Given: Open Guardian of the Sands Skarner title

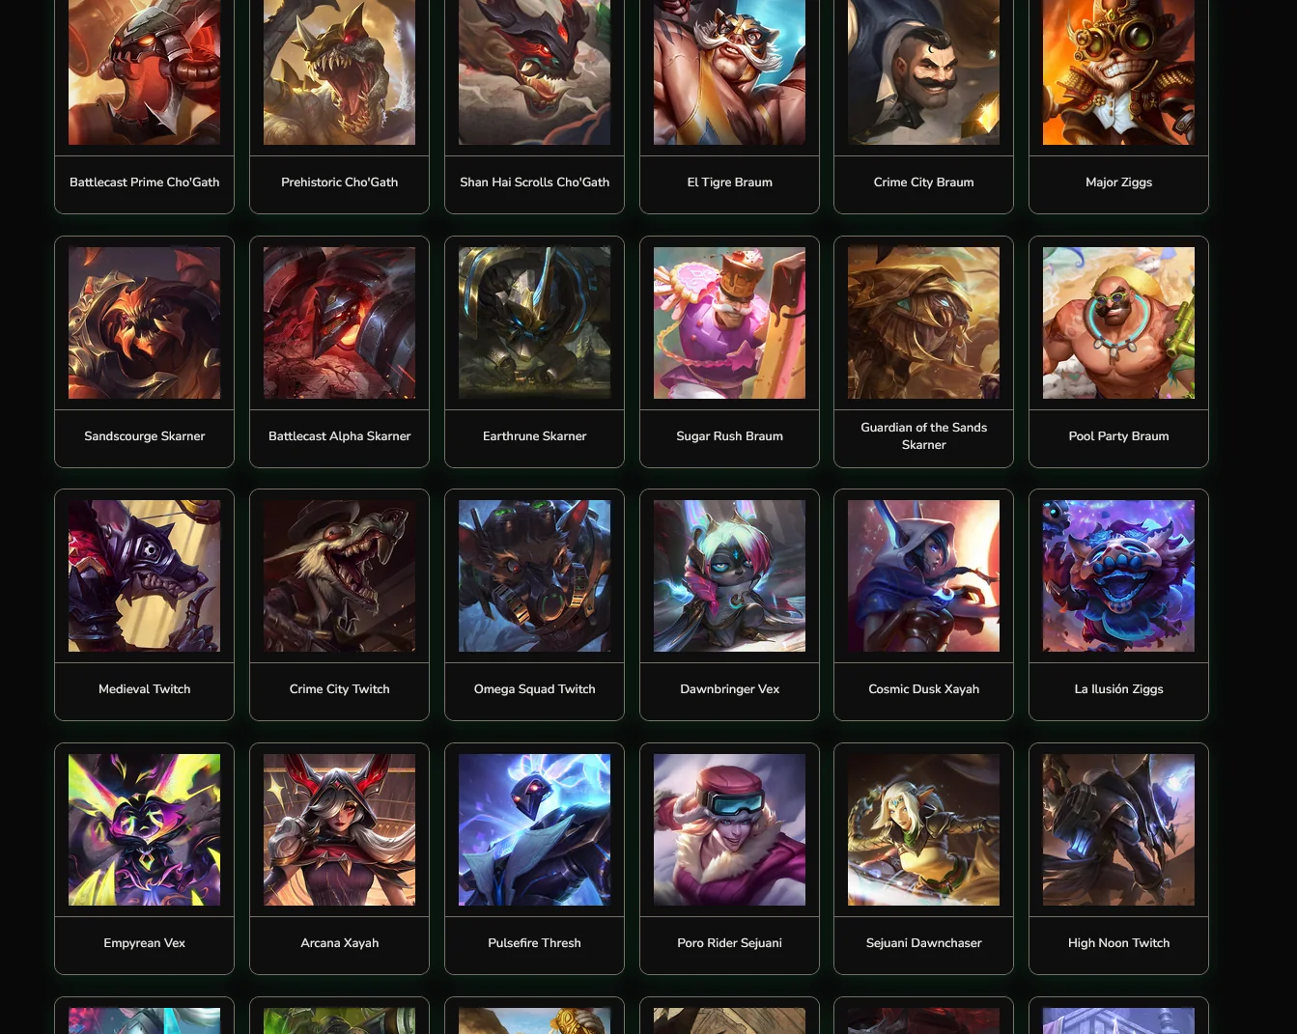Looking at the screenshot, I should pyautogui.click(x=923, y=436).
